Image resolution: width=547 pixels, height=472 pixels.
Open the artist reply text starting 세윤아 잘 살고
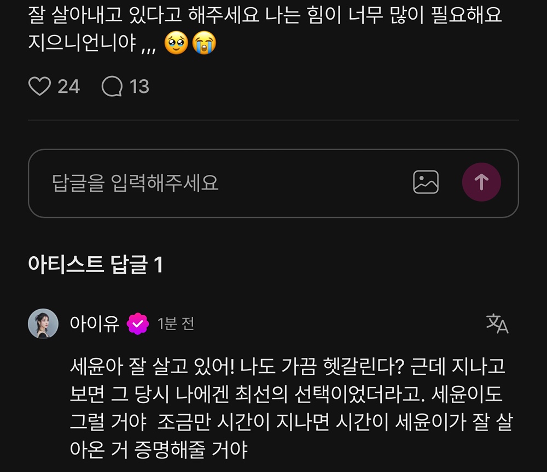tap(292, 408)
